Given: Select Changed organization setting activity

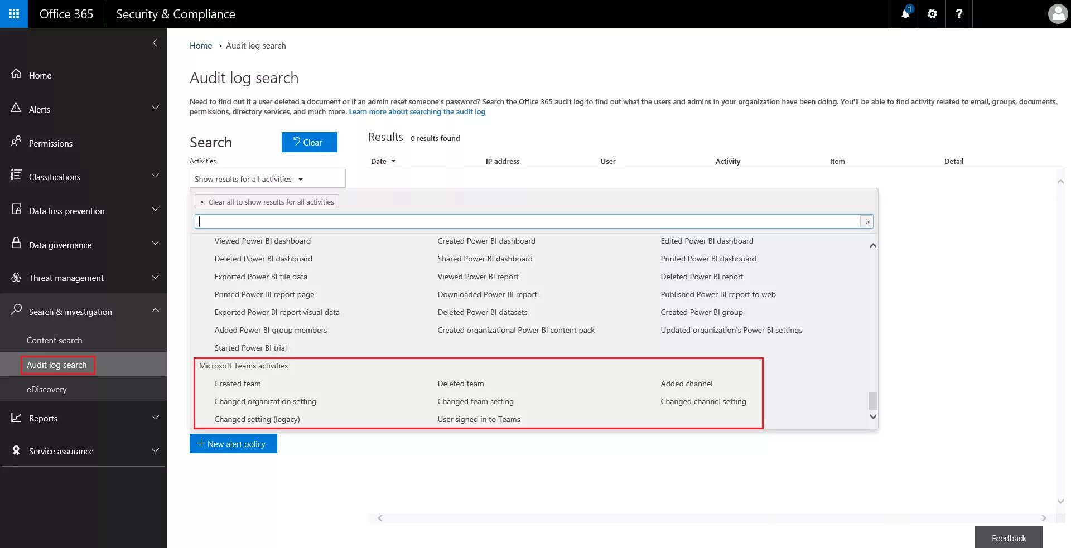Looking at the screenshot, I should (x=266, y=401).
